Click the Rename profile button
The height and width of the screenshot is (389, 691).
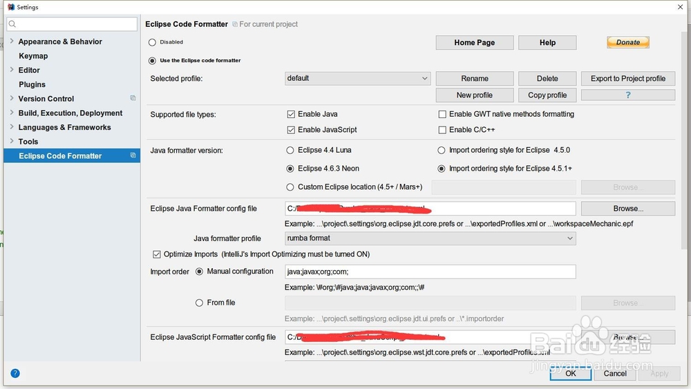tap(475, 78)
